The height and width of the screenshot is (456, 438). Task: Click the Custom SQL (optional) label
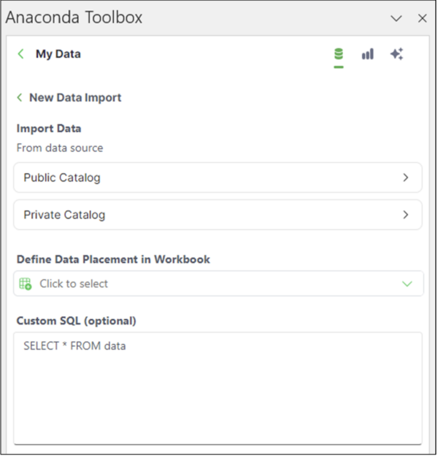[76, 321]
